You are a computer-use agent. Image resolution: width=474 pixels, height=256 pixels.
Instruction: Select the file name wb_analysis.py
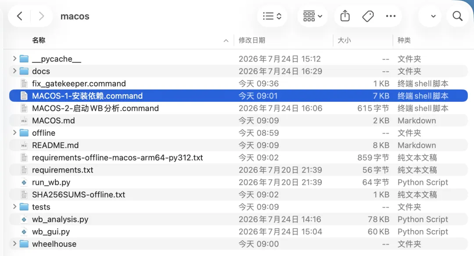[x=60, y=220]
